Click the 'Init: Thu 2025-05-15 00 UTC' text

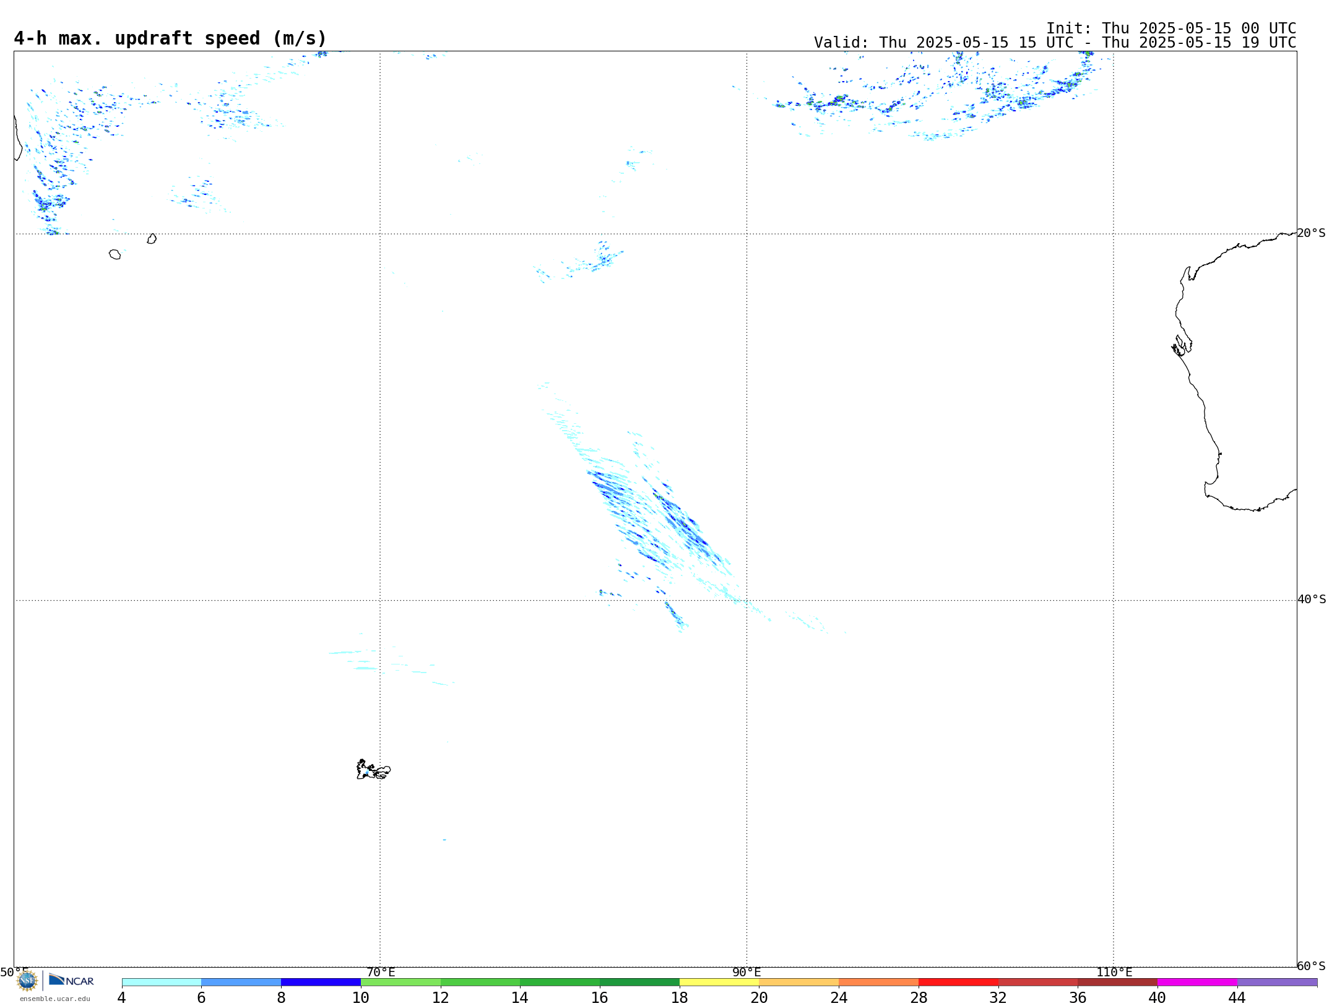pyautogui.click(x=1171, y=28)
